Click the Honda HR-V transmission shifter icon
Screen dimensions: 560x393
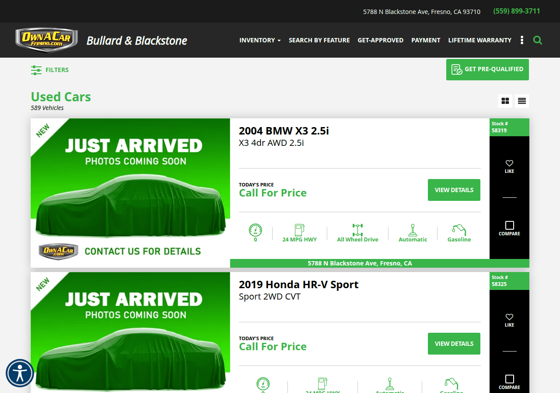coord(390,383)
